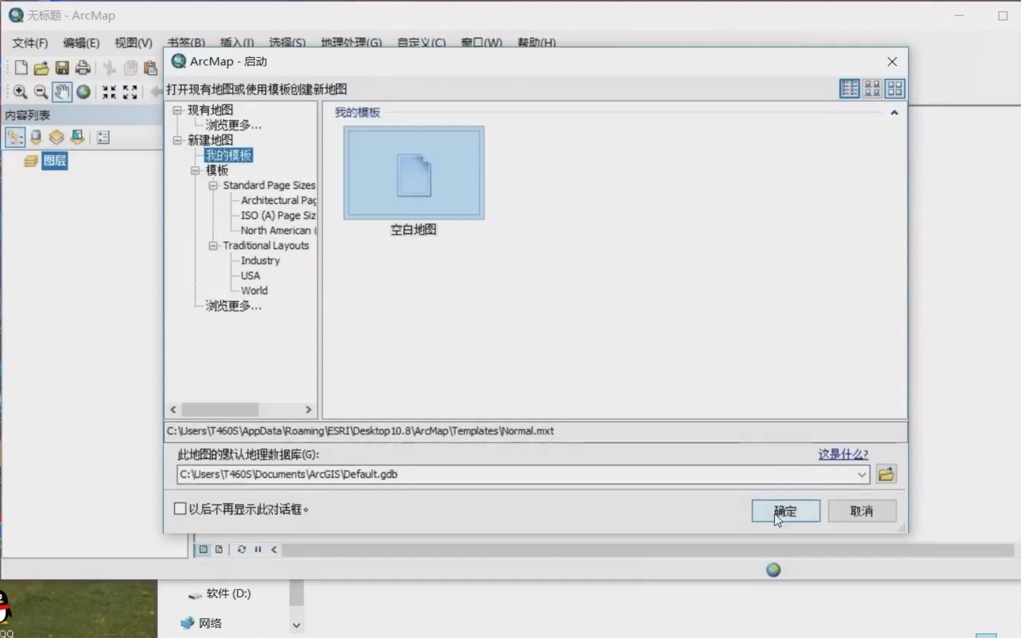Switch to List By Visibility
Image resolution: width=1021 pixels, height=638 pixels.
pyautogui.click(x=56, y=137)
